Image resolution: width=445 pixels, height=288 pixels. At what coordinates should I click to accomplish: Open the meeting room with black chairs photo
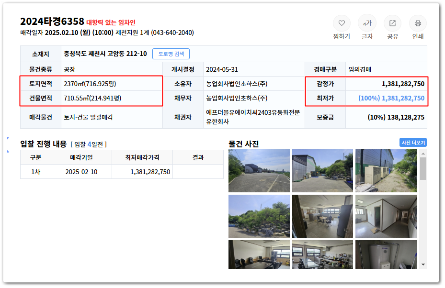coord(259,255)
